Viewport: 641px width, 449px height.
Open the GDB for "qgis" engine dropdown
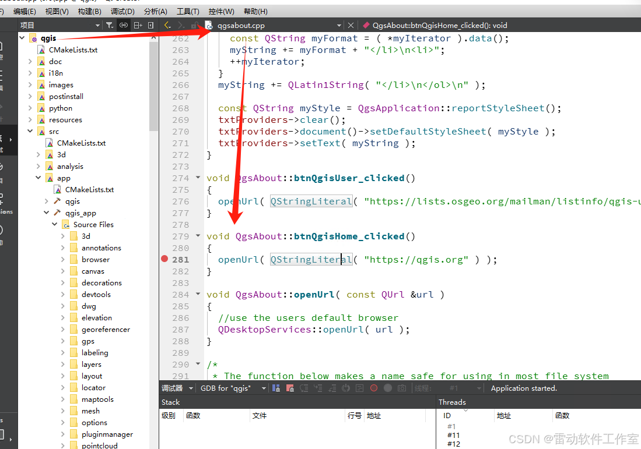pos(233,388)
